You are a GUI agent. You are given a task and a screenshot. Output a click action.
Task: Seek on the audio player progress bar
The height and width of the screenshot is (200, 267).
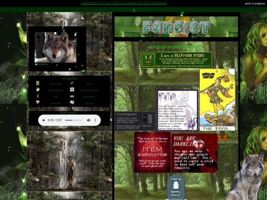coord(74,120)
